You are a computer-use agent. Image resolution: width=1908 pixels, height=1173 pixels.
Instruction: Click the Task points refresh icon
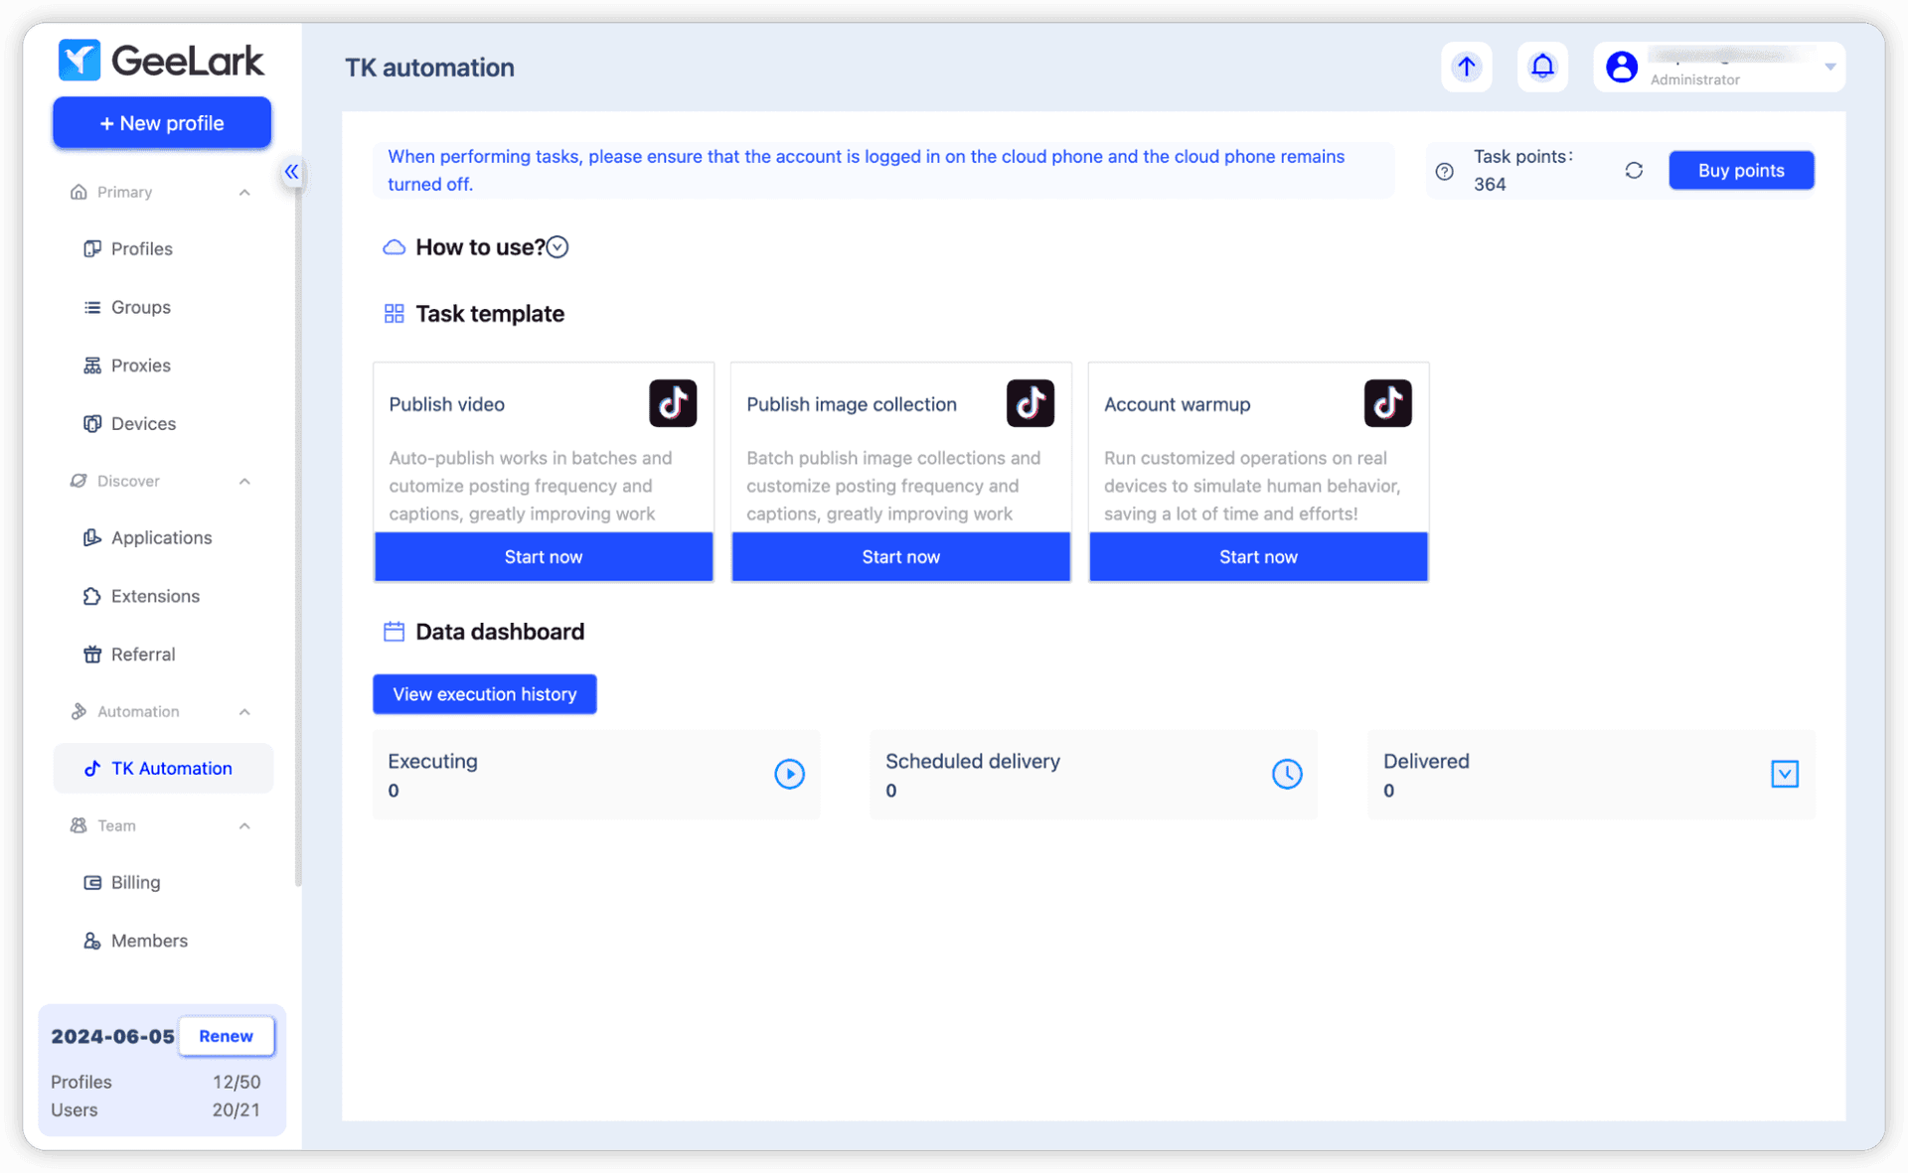(x=1634, y=169)
